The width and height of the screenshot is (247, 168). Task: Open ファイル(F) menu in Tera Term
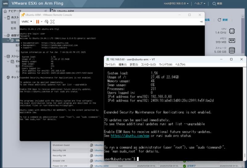coord(110,65)
